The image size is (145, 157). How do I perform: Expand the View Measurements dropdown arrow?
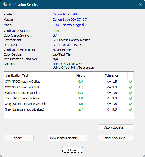[85, 138]
